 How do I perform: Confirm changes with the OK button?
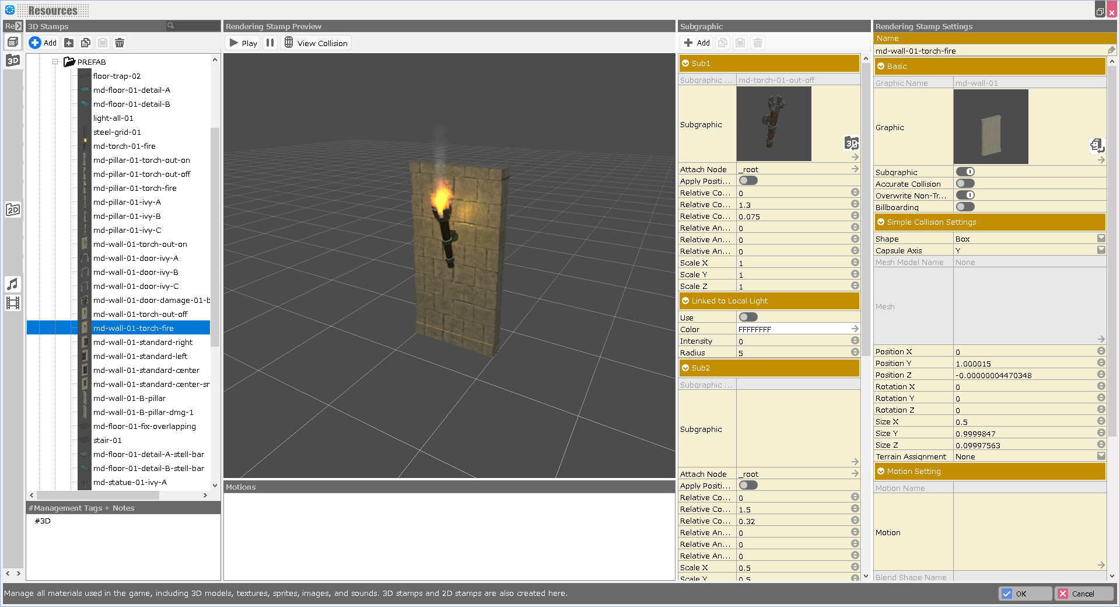1025,594
